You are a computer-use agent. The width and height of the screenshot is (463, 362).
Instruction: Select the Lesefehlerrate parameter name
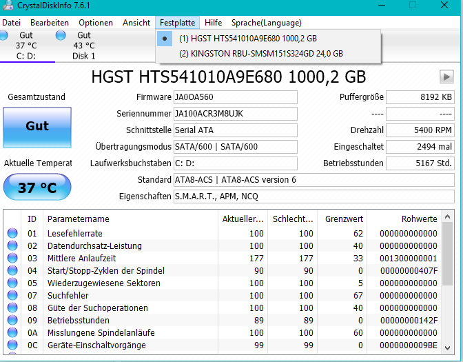click(x=75, y=234)
